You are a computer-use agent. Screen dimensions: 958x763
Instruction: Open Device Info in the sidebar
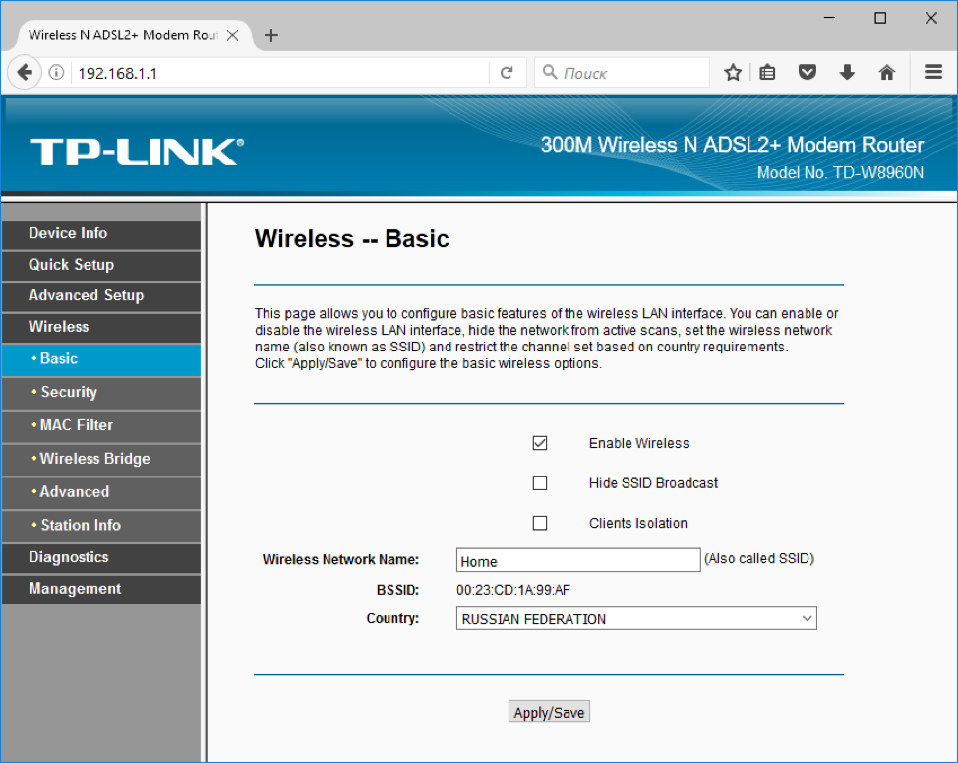click(x=68, y=233)
